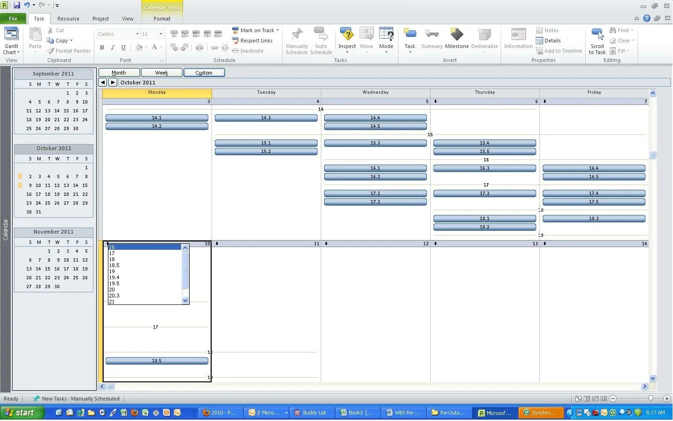Switch calendar to Custom view
This screenshot has height=421, width=673.
204,73
